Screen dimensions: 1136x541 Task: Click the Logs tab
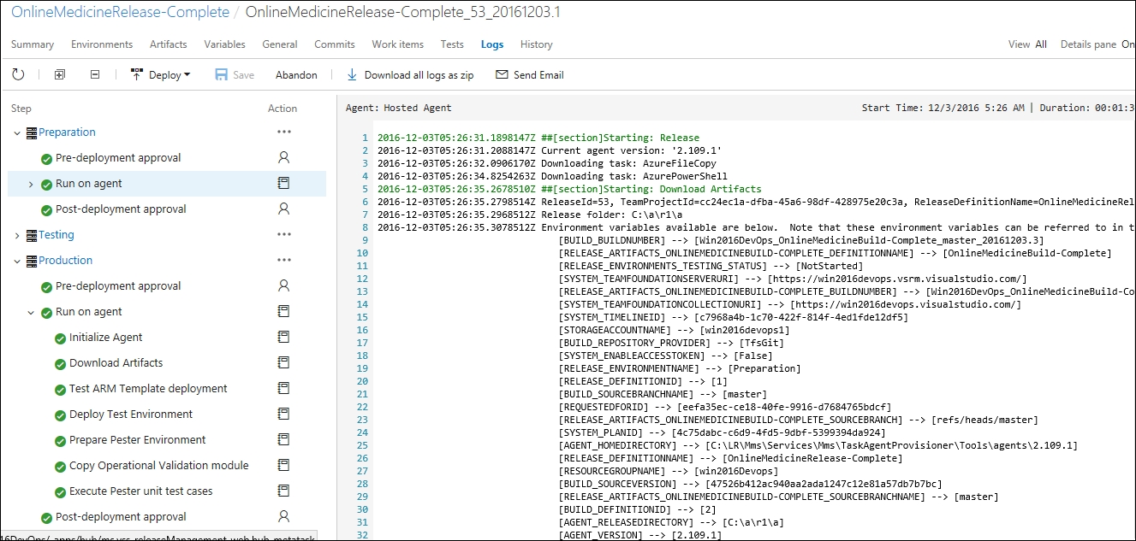pyautogui.click(x=492, y=44)
